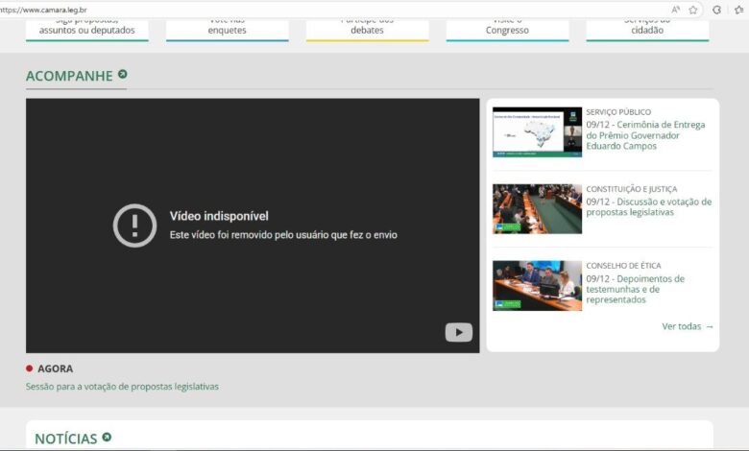Open 'Discussão e votação de propostas legislativas' link
The height and width of the screenshot is (451, 749).
(648, 207)
